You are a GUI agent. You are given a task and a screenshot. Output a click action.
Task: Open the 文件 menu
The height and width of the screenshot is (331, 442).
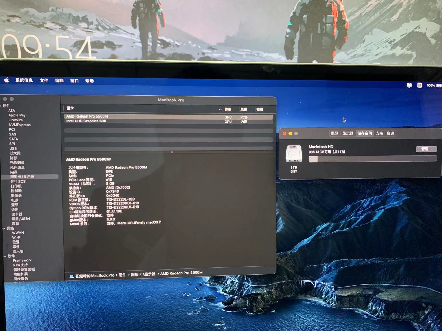point(44,80)
